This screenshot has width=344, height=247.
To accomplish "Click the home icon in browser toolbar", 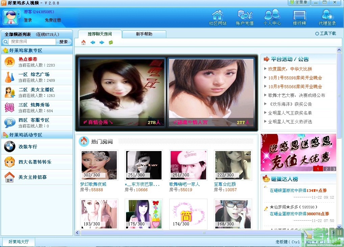I will 83,42.
